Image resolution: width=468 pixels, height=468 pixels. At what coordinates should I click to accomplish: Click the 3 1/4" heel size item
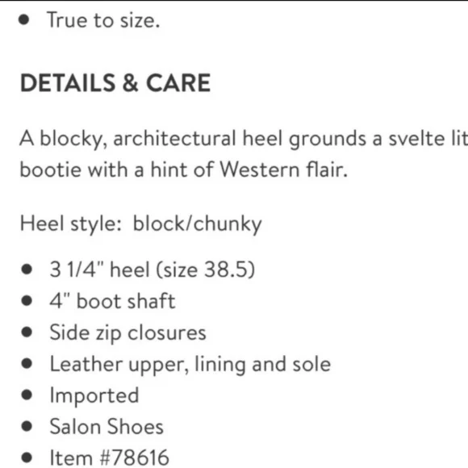pos(153,270)
